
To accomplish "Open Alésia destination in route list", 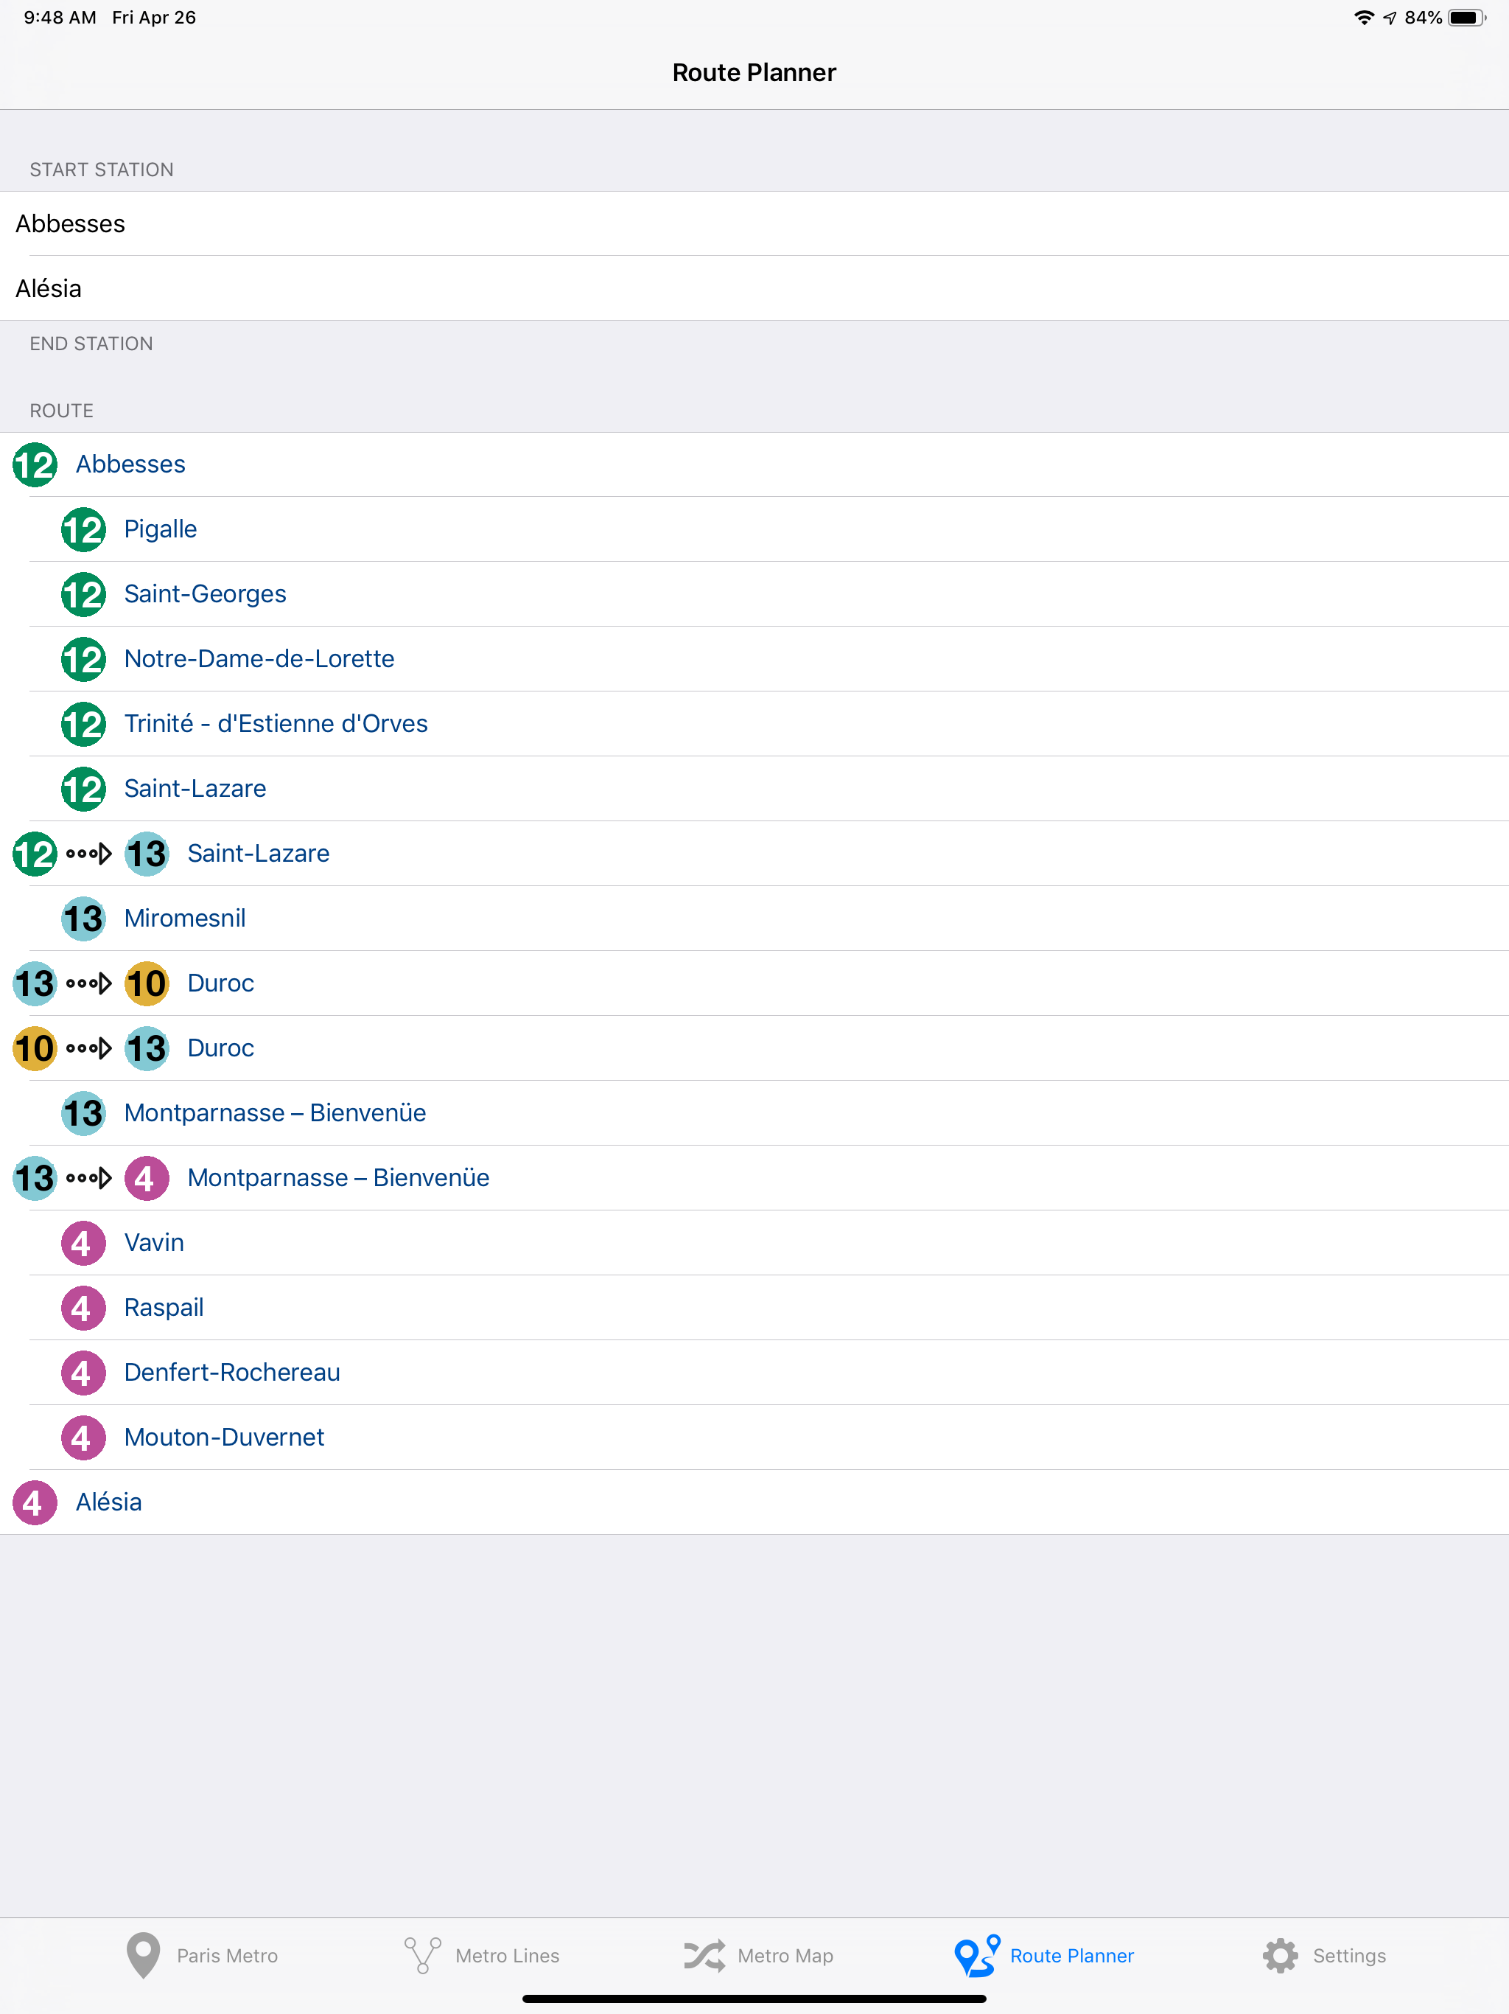I will pos(754,1502).
